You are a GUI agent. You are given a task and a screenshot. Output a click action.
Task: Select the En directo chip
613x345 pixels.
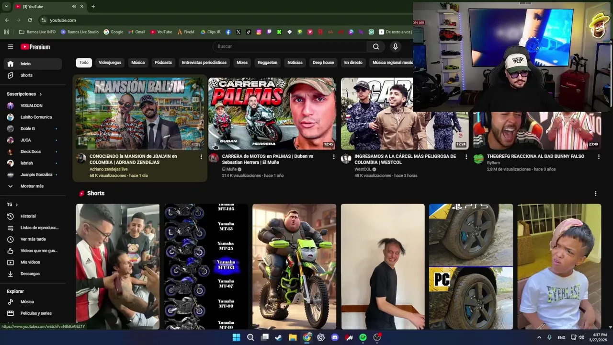[x=353, y=63]
